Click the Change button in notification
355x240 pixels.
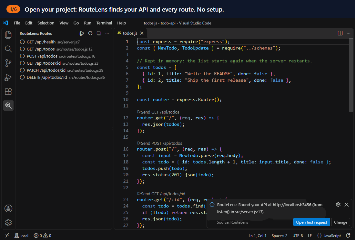click(x=340, y=222)
